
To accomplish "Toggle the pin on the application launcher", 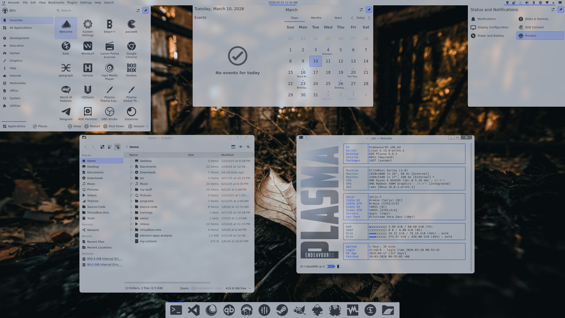I will coord(145,11).
